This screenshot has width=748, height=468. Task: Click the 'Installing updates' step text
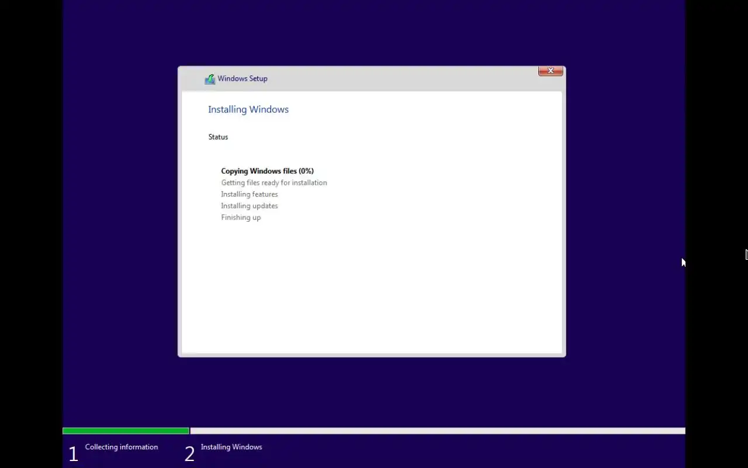[250, 206]
